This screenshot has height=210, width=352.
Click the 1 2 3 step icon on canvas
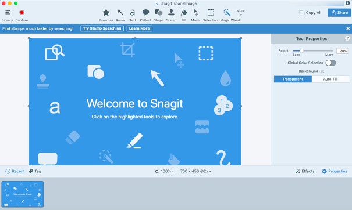tap(223, 105)
